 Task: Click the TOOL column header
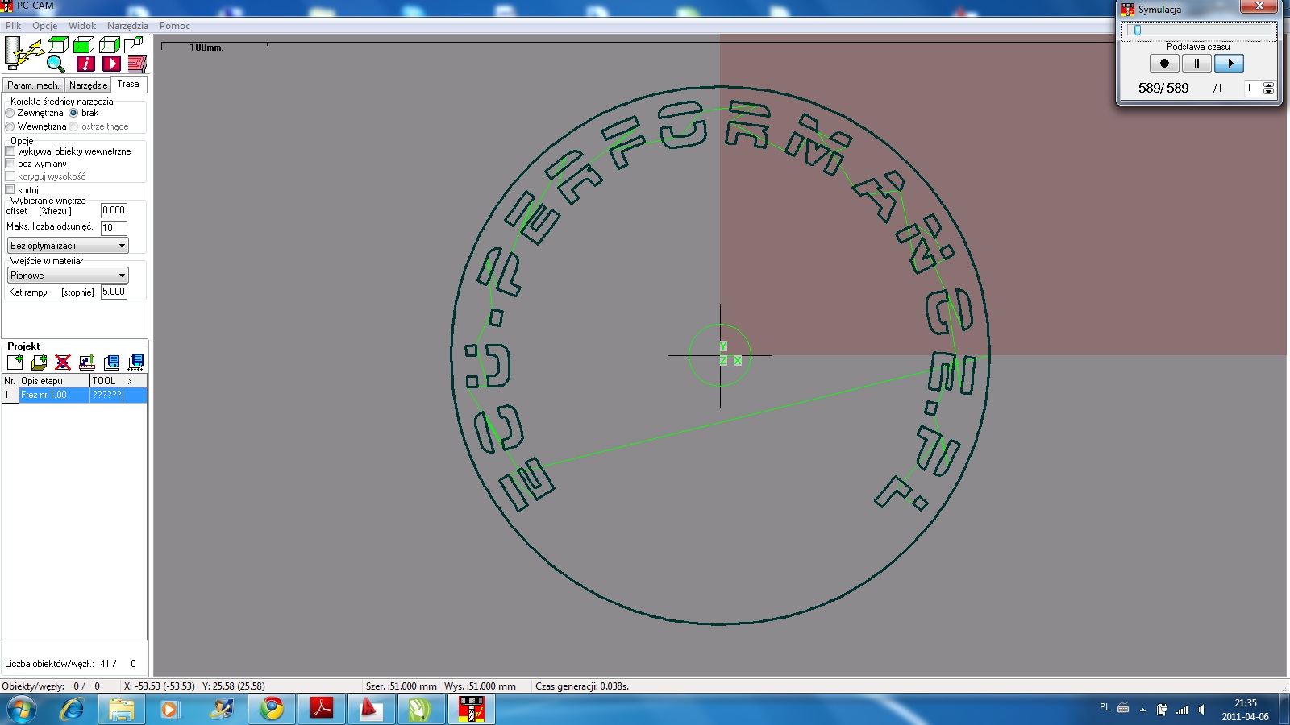(x=106, y=380)
